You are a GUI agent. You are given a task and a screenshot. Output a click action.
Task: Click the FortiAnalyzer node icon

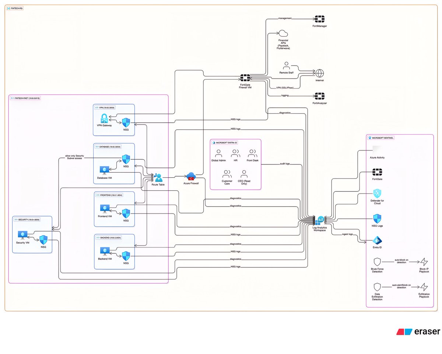tap(319, 96)
